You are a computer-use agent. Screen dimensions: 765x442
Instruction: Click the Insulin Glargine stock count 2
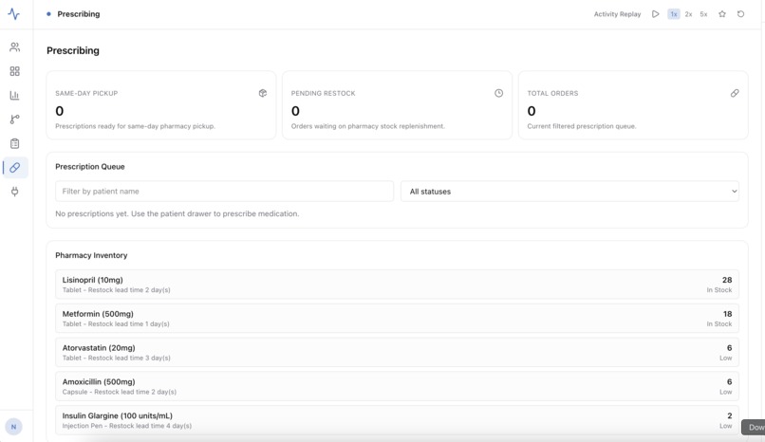(x=730, y=415)
